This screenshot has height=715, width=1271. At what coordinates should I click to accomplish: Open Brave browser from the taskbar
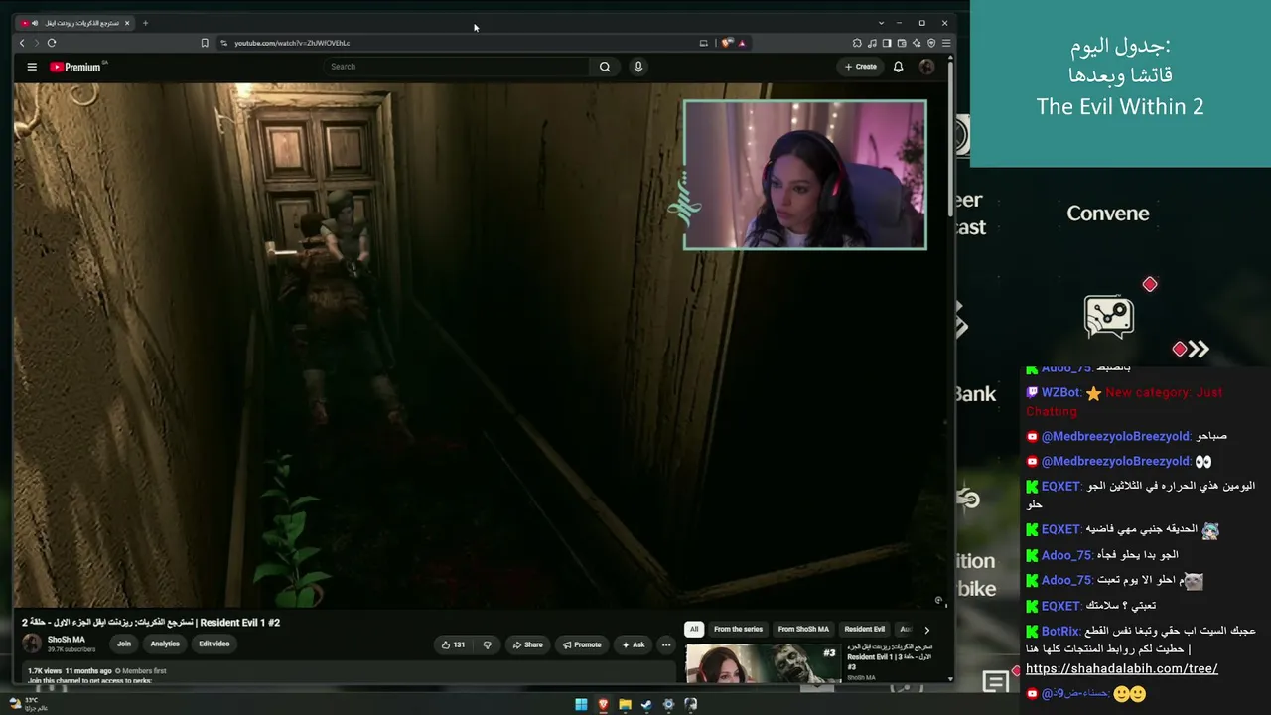coord(603,705)
